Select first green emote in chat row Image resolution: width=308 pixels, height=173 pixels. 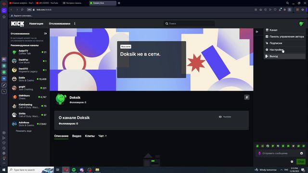(257, 146)
